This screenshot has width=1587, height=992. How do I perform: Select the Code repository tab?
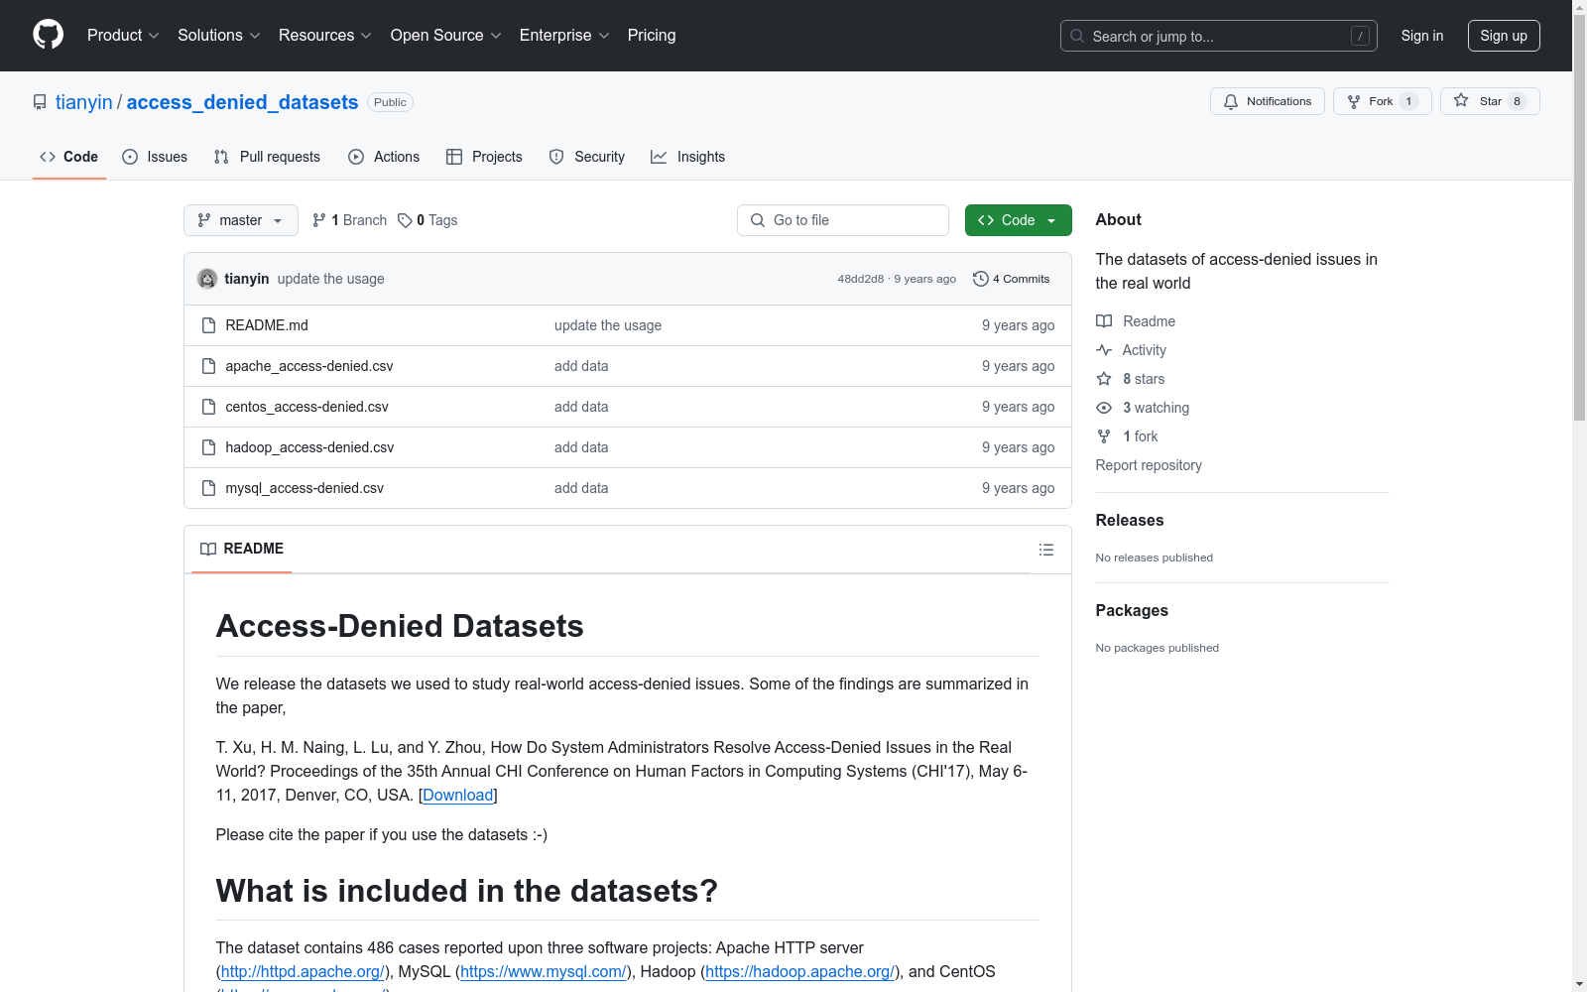coord(69,157)
